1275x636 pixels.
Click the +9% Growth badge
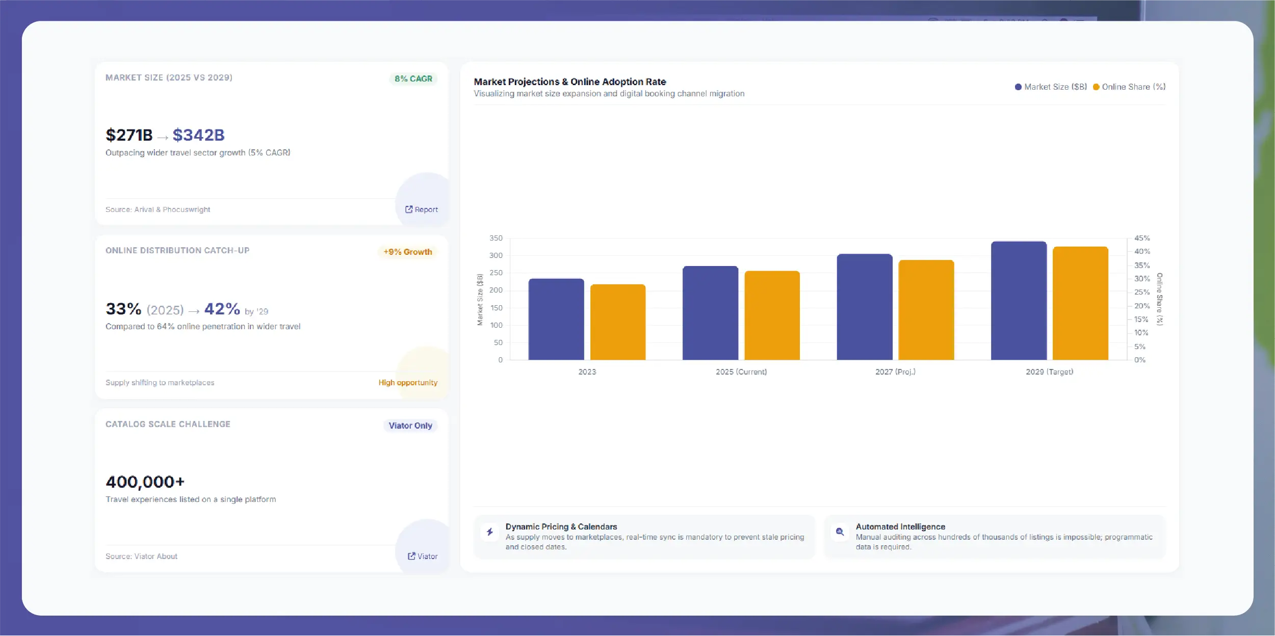[x=408, y=252]
